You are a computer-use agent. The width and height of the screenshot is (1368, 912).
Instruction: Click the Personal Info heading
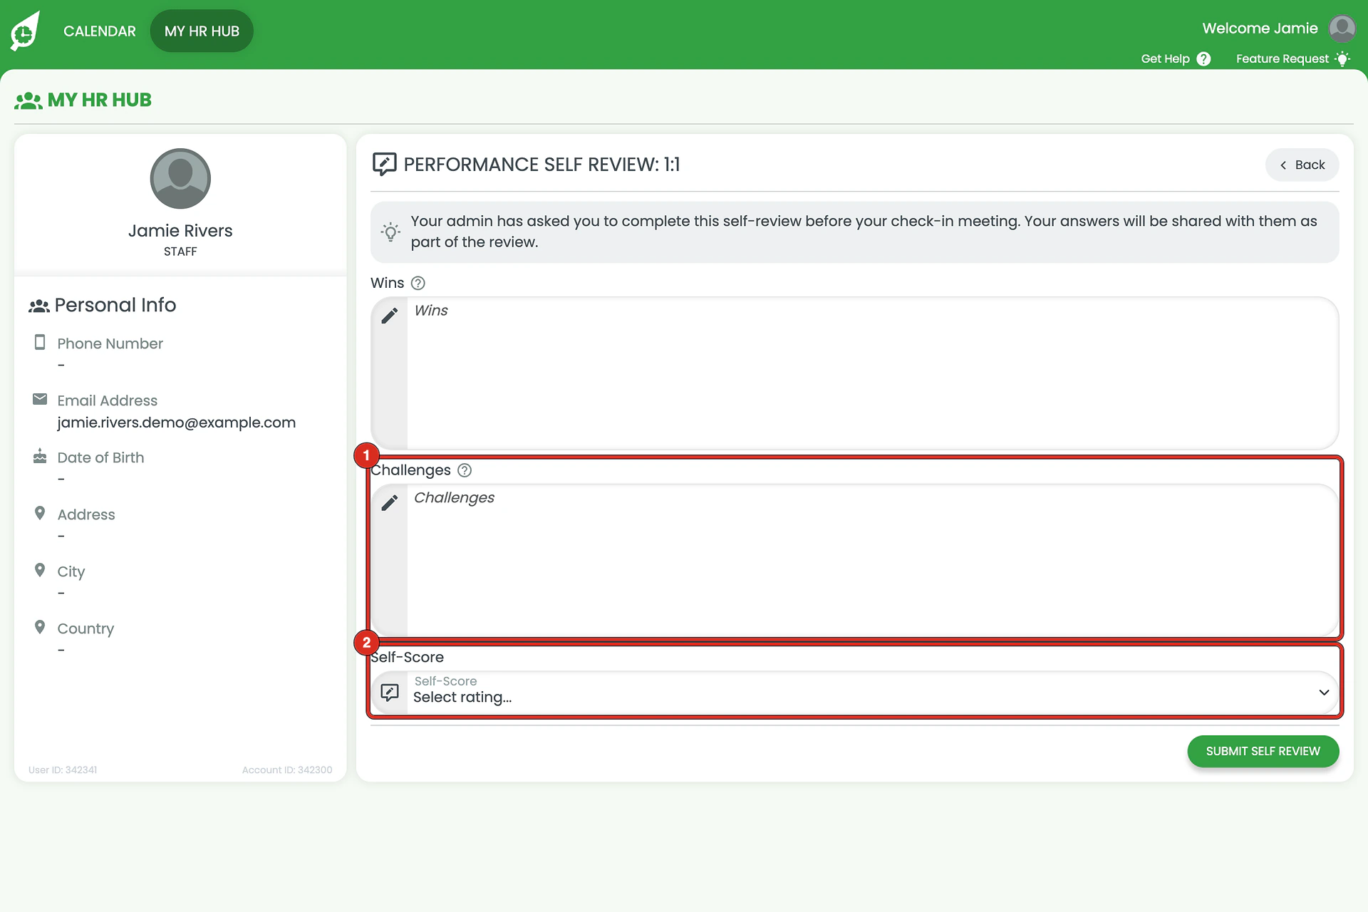(115, 306)
